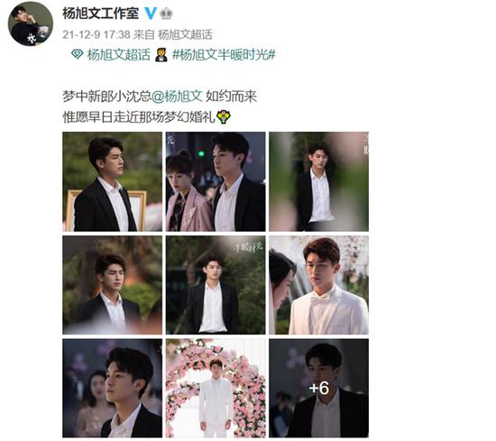The image size is (496, 441).
Task: Click the diamond super-topic icon
Action: (x=78, y=54)
